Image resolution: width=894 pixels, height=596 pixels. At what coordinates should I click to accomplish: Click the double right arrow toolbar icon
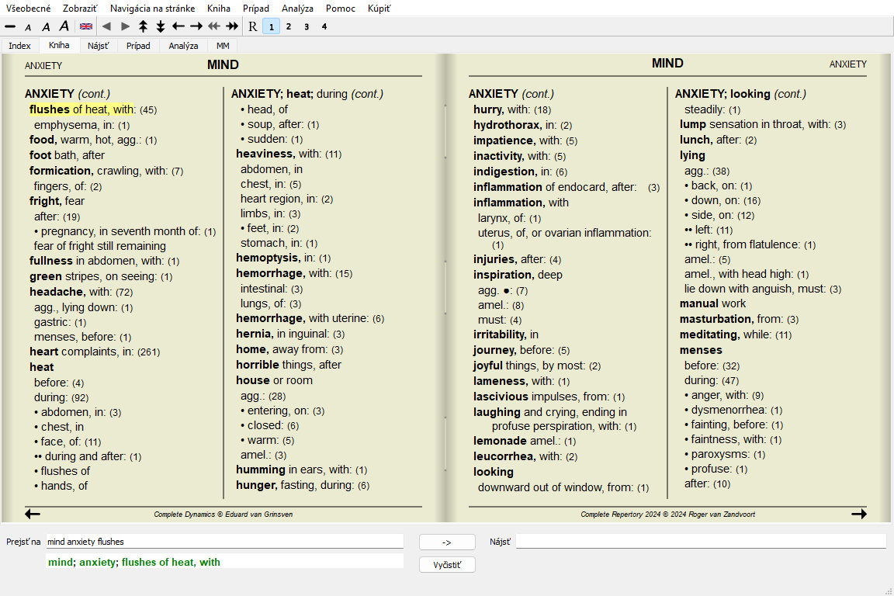232,26
